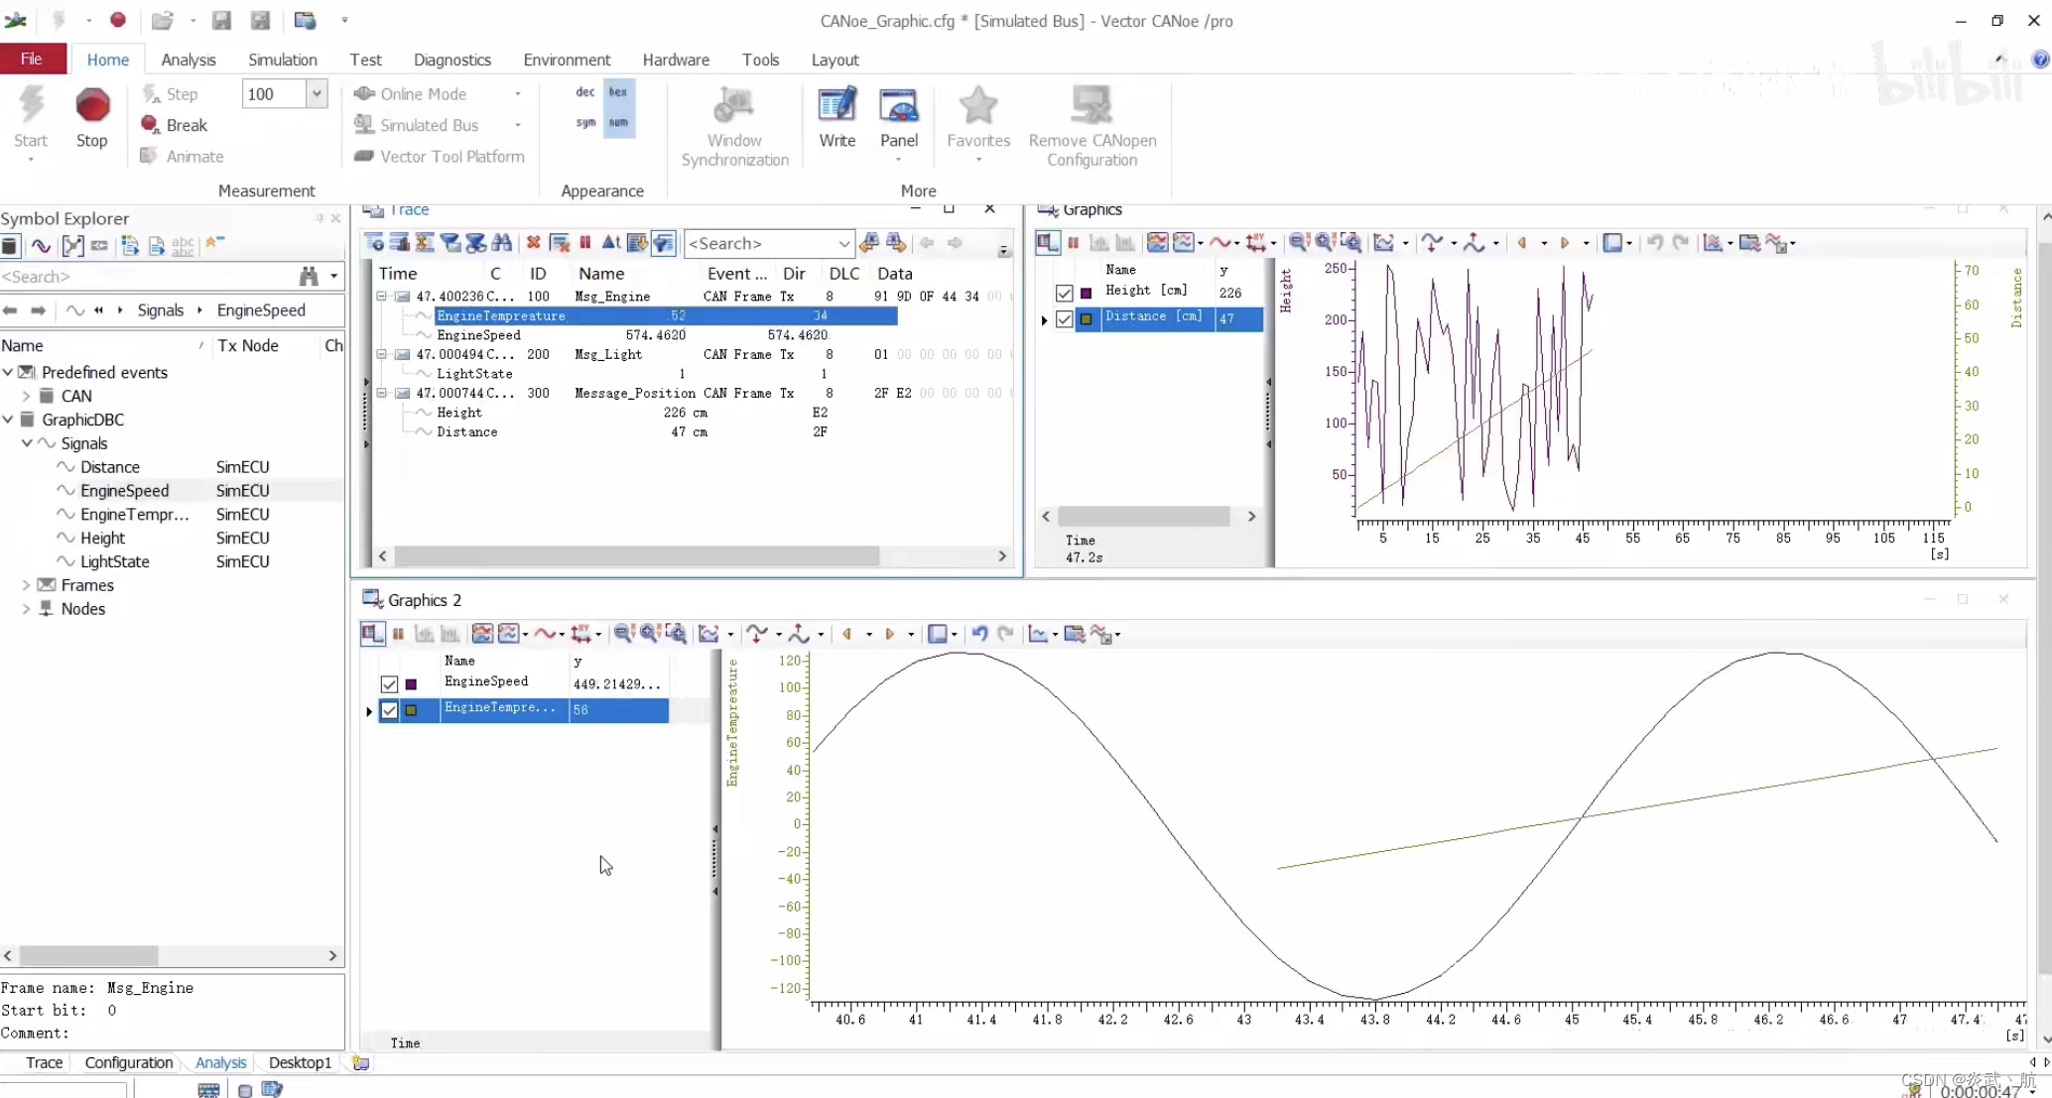2052x1098 pixels.
Task: Uncheck the EngineSpeed signal checkbox
Action: (x=389, y=684)
